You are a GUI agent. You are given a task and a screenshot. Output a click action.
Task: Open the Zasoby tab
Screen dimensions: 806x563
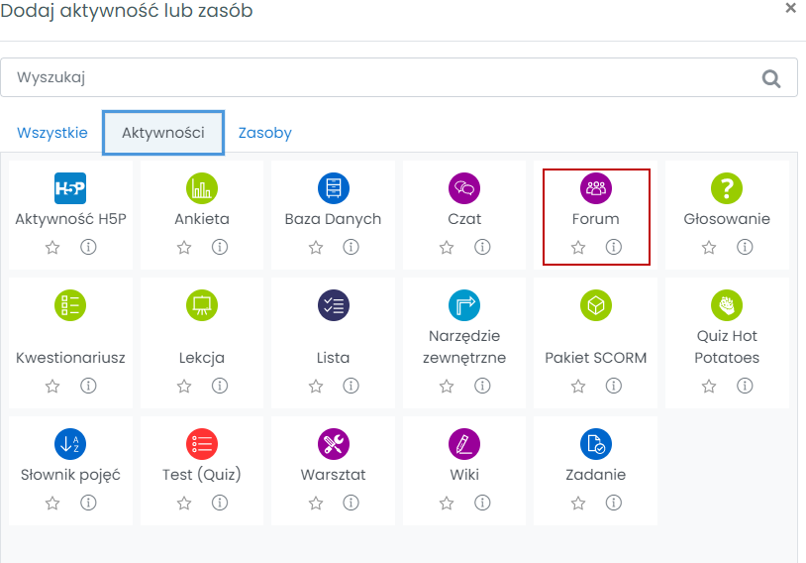(x=265, y=133)
